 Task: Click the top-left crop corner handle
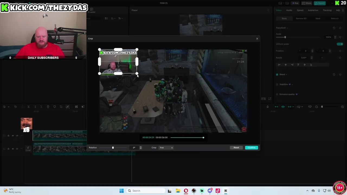[x=99, y=50]
